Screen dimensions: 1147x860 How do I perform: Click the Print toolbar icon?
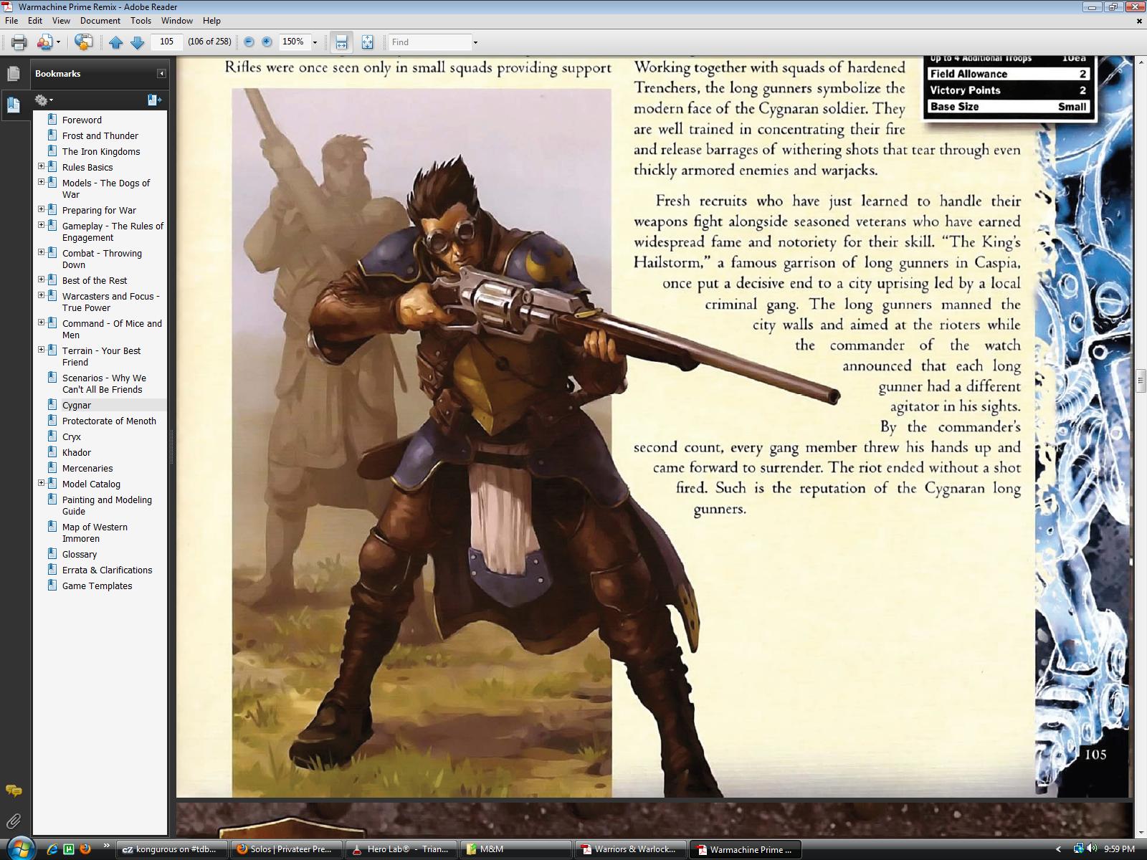coord(19,42)
